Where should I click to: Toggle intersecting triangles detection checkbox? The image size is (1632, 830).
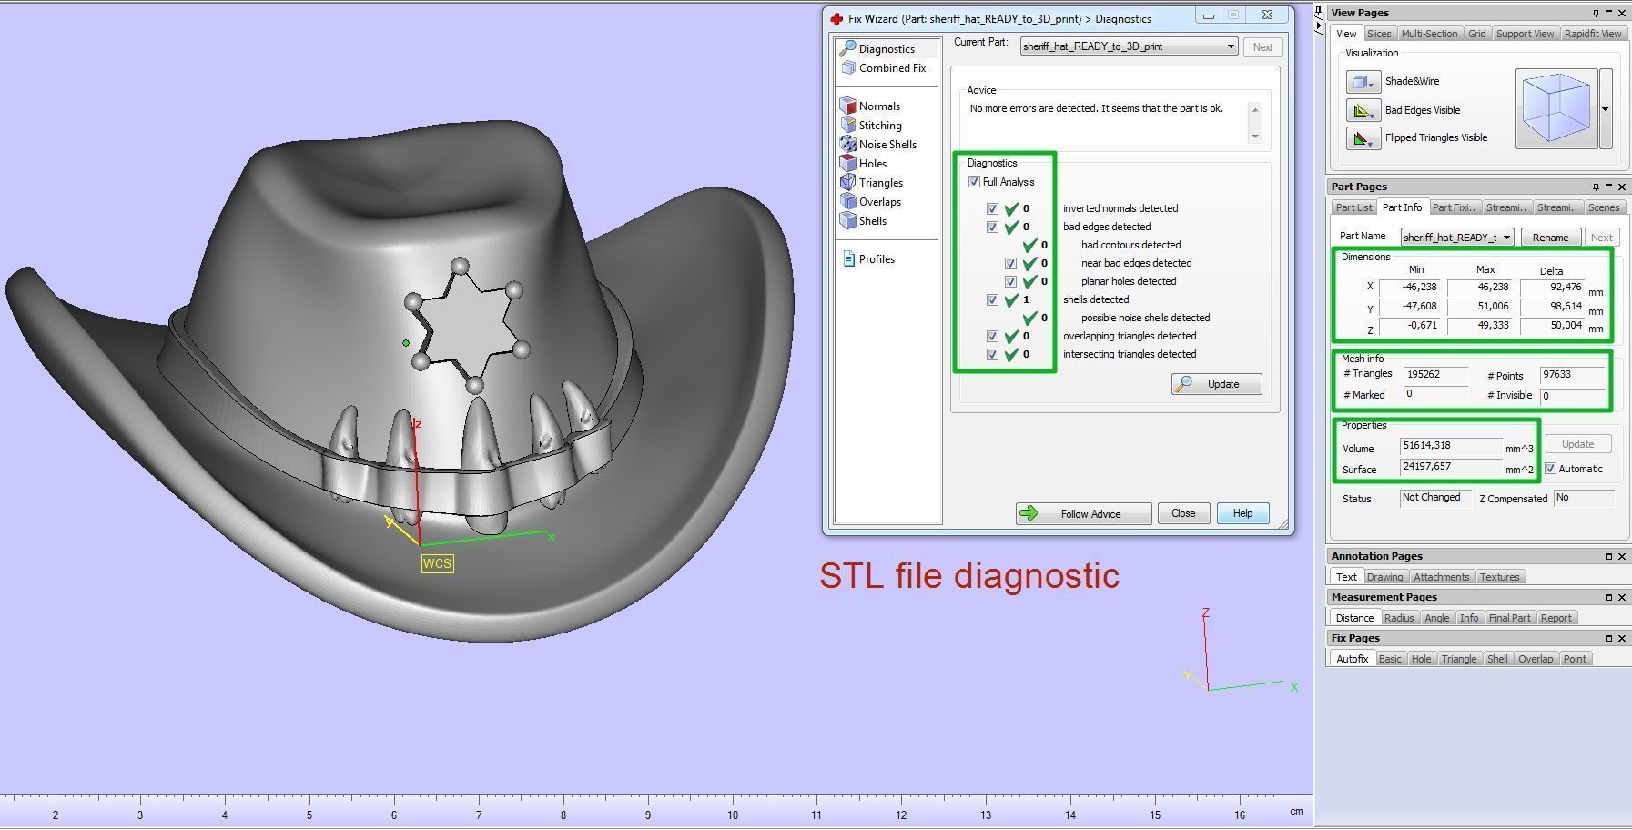point(992,354)
